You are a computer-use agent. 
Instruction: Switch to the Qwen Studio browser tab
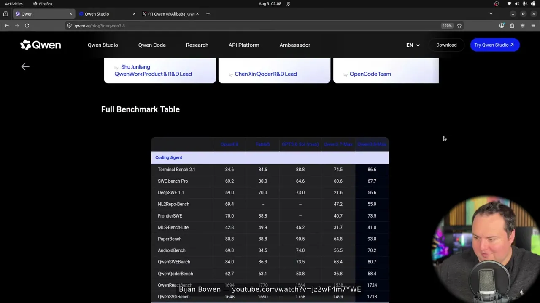(108, 14)
